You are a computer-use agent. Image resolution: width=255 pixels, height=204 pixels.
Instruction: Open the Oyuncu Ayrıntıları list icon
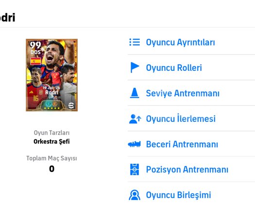tap(135, 42)
